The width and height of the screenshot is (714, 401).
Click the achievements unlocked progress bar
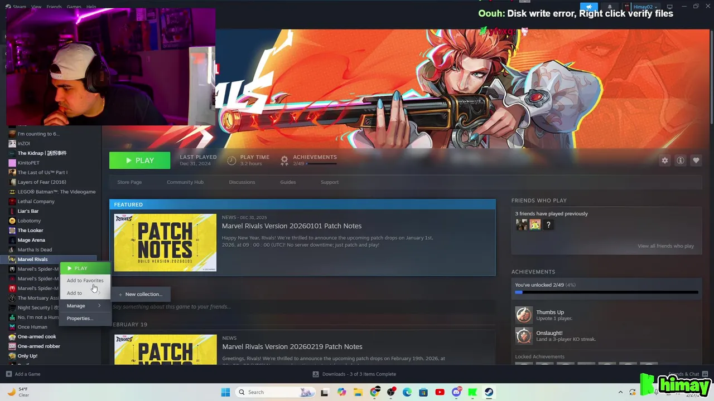pyautogui.click(x=606, y=292)
